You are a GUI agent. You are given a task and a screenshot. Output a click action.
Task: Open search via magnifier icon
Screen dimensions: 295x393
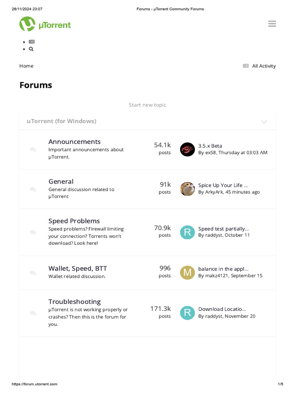[x=31, y=49]
